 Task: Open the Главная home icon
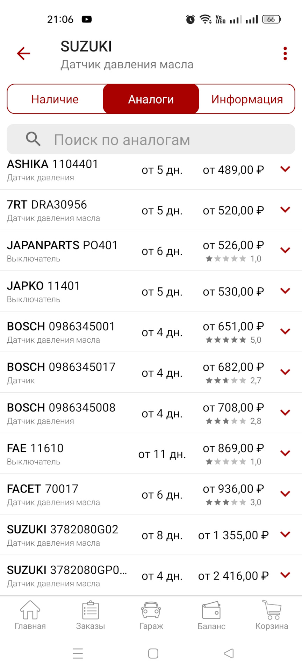click(30, 610)
